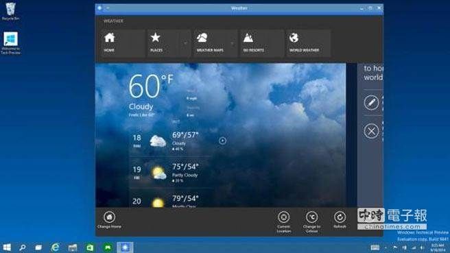Click the circled X icon in side panel
This screenshot has width=450, height=253.
(371, 131)
